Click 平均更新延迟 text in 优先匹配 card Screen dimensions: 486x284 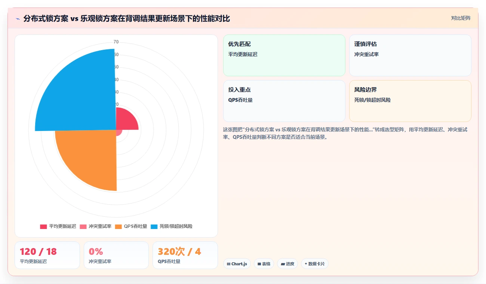click(243, 54)
